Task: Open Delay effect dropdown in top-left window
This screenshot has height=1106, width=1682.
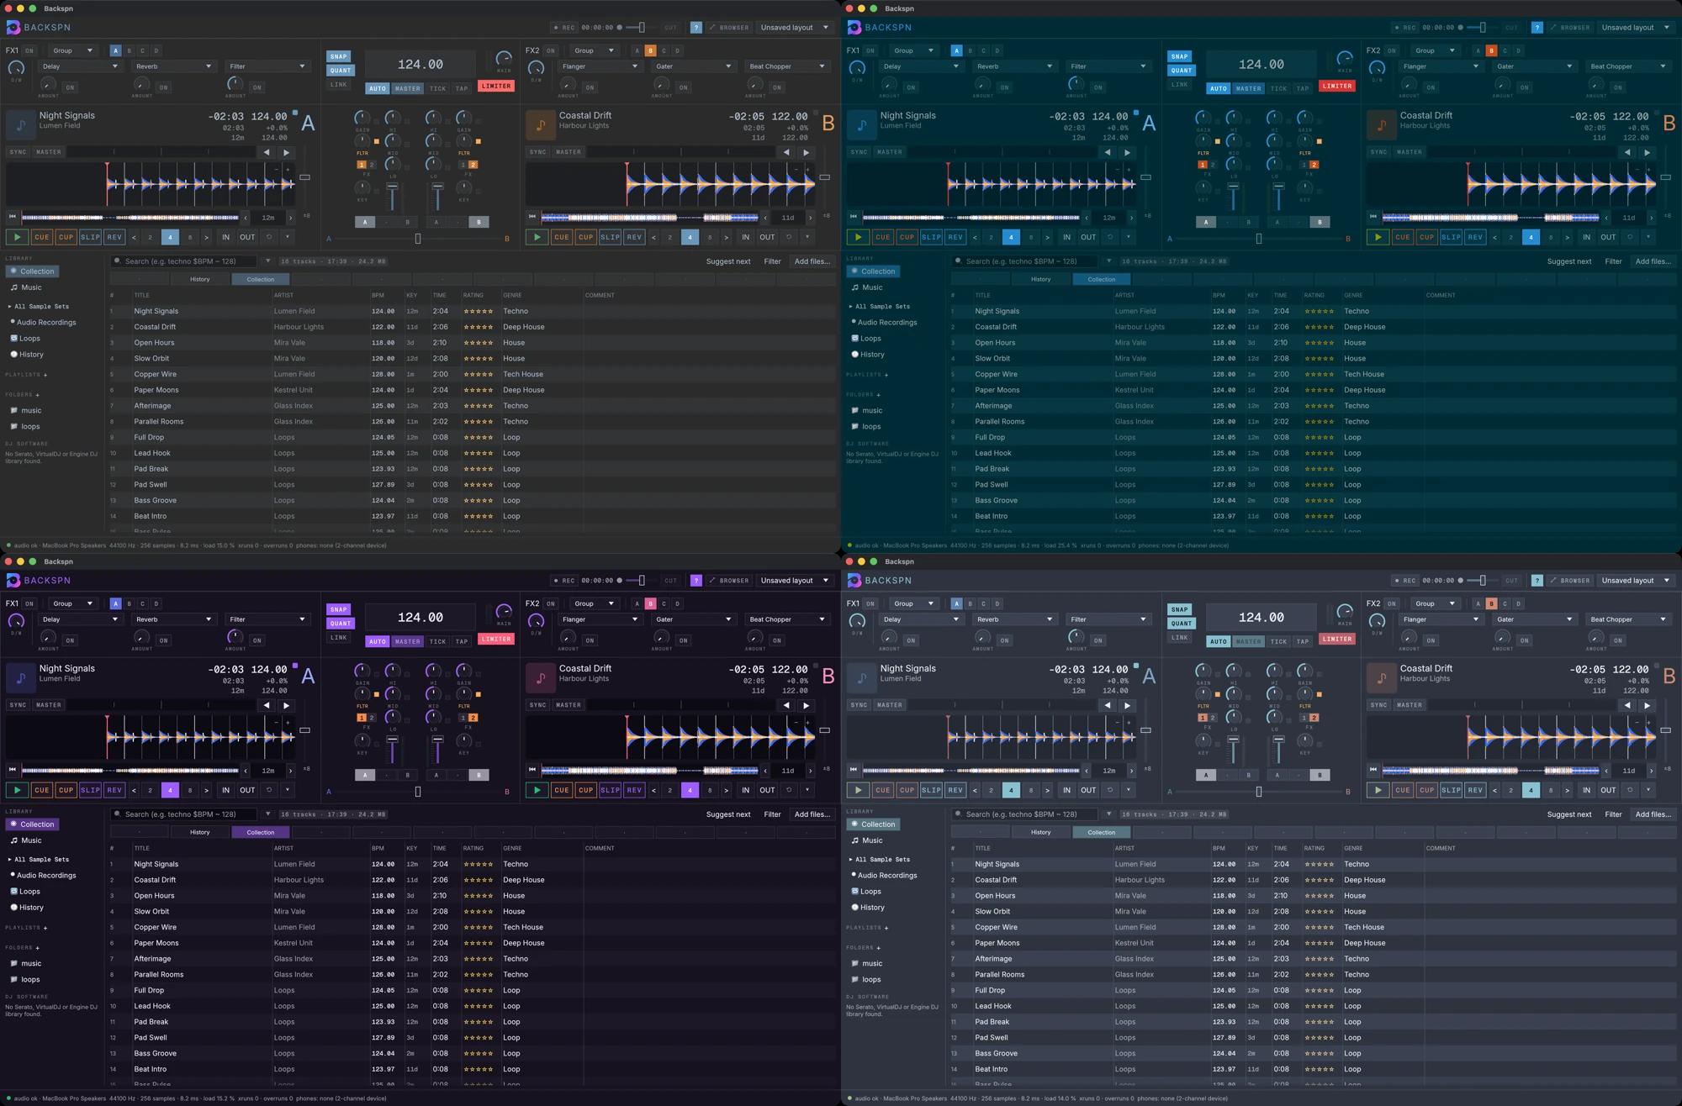Action: pyautogui.click(x=79, y=66)
